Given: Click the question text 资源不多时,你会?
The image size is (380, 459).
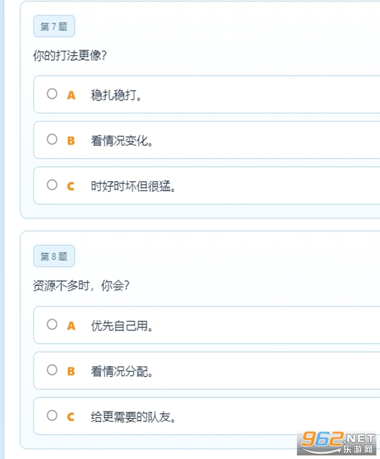Looking at the screenshot, I should 81,286.
